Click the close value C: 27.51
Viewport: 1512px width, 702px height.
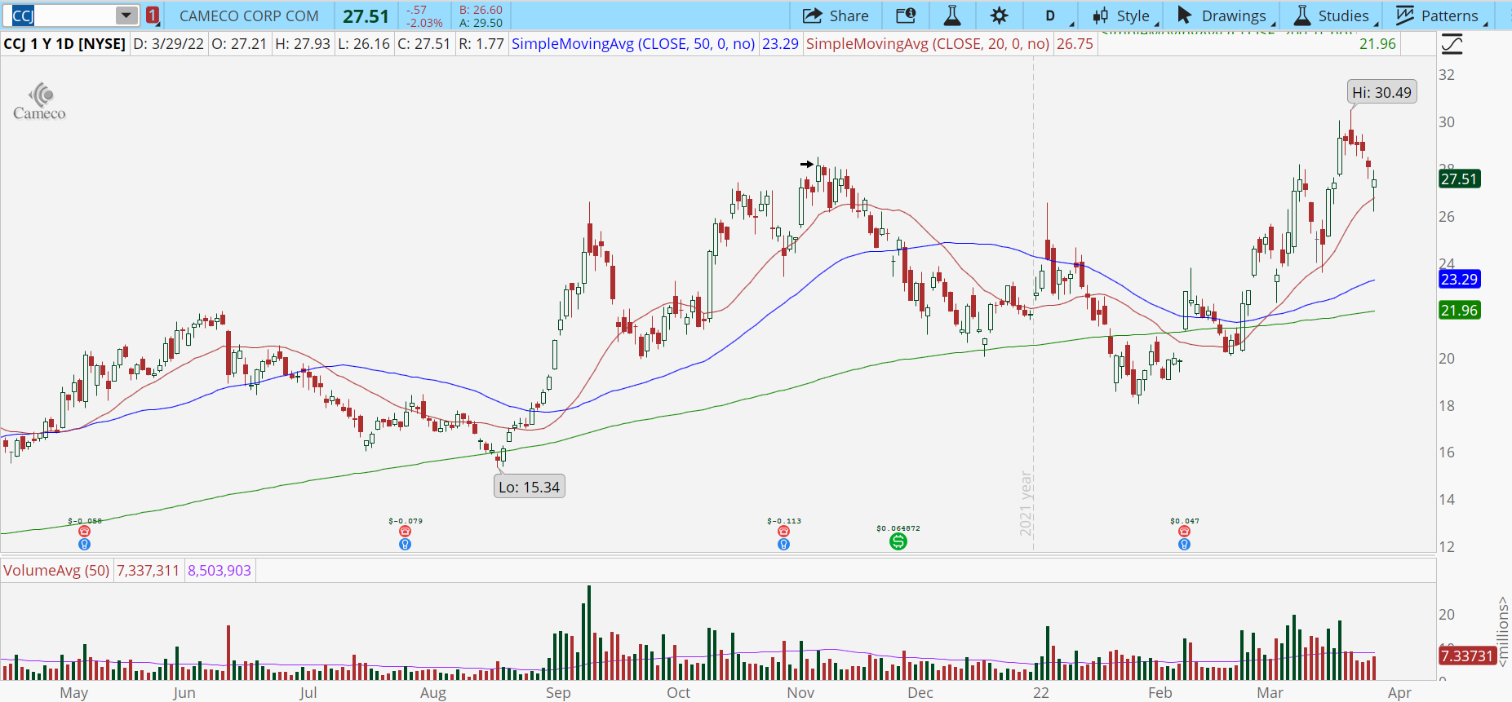point(423,44)
